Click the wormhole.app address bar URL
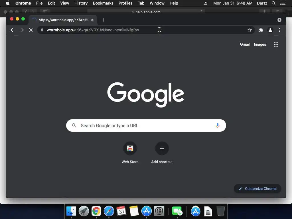The image size is (292, 219). [x=93, y=30]
